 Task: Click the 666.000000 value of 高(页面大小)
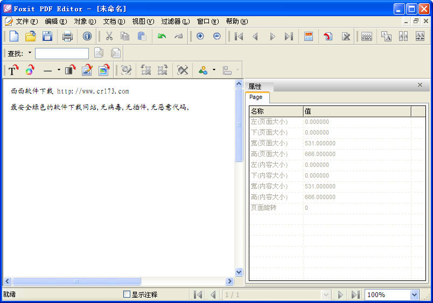320,154
